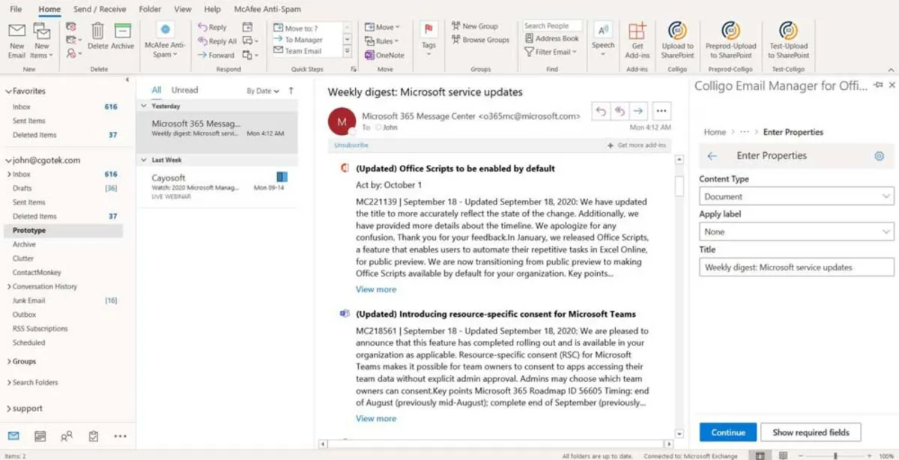
Task: Show more navigation options ellipsis
Action: 120,435
